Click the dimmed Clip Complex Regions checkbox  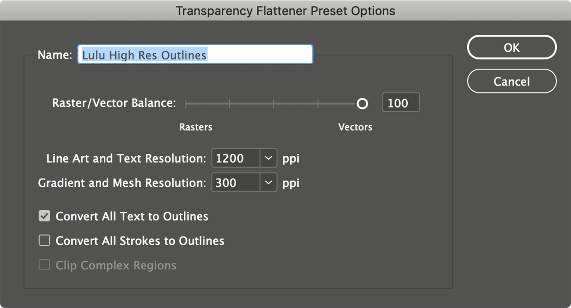45,265
